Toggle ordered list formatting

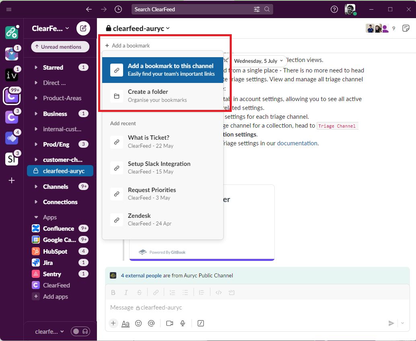pyautogui.click(x=173, y=292)
